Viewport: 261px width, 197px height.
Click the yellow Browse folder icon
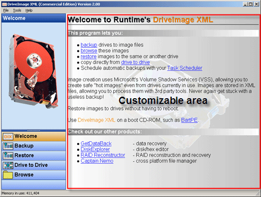coord(8,175)
